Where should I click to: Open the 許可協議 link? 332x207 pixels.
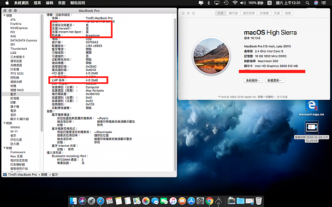[x=282, y=97]
